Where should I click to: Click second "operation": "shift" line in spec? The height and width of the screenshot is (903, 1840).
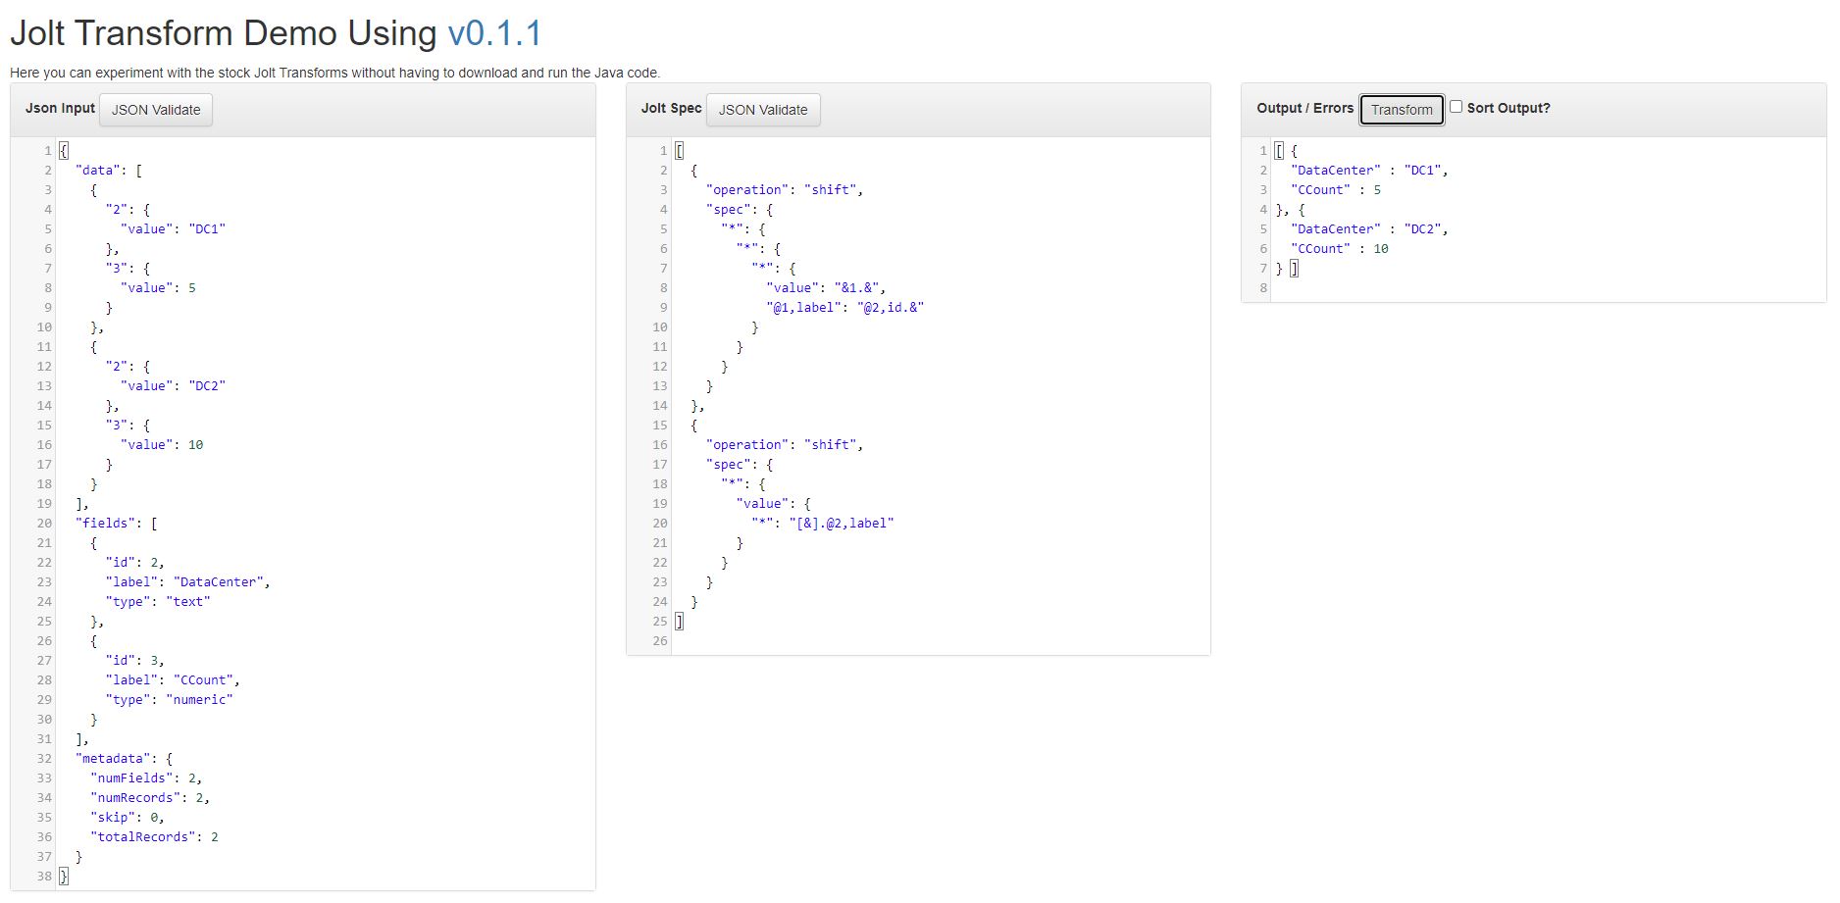(785, 444)
